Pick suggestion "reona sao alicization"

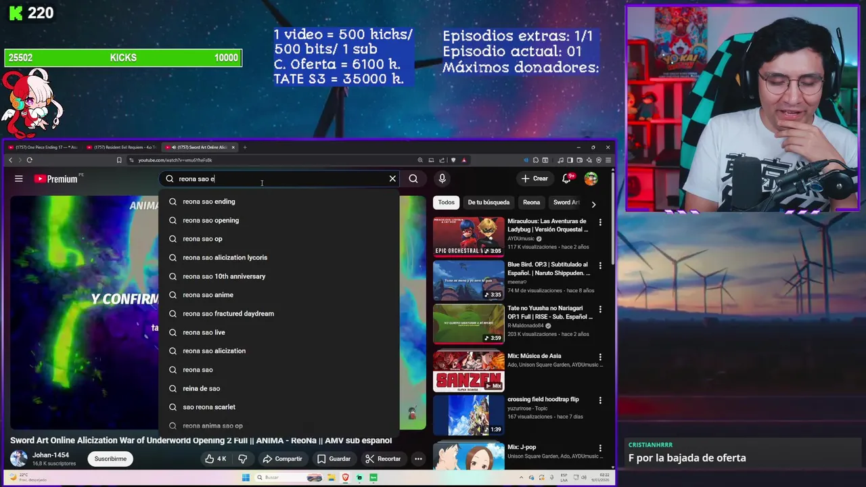[x=279, y=351]
